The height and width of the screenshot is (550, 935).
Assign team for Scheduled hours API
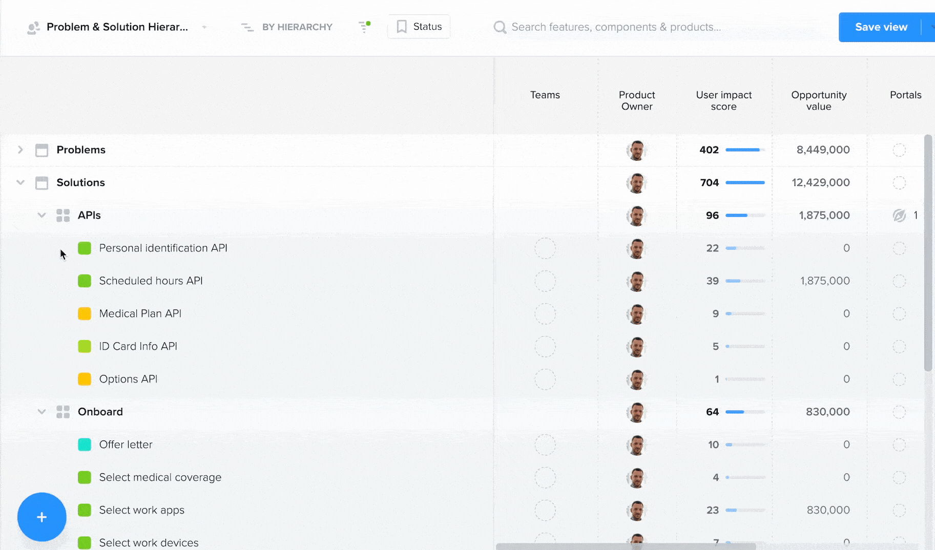545,281
